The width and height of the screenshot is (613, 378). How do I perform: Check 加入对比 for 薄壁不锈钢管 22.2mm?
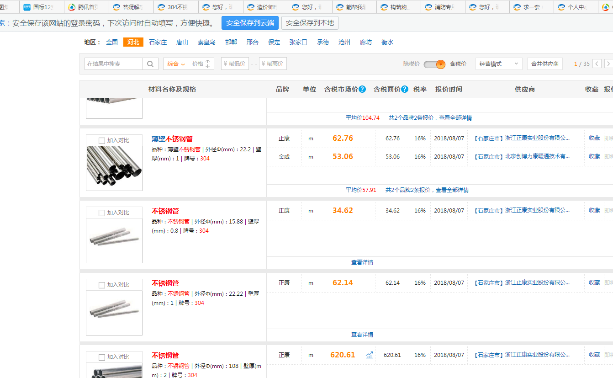point(102,141)
